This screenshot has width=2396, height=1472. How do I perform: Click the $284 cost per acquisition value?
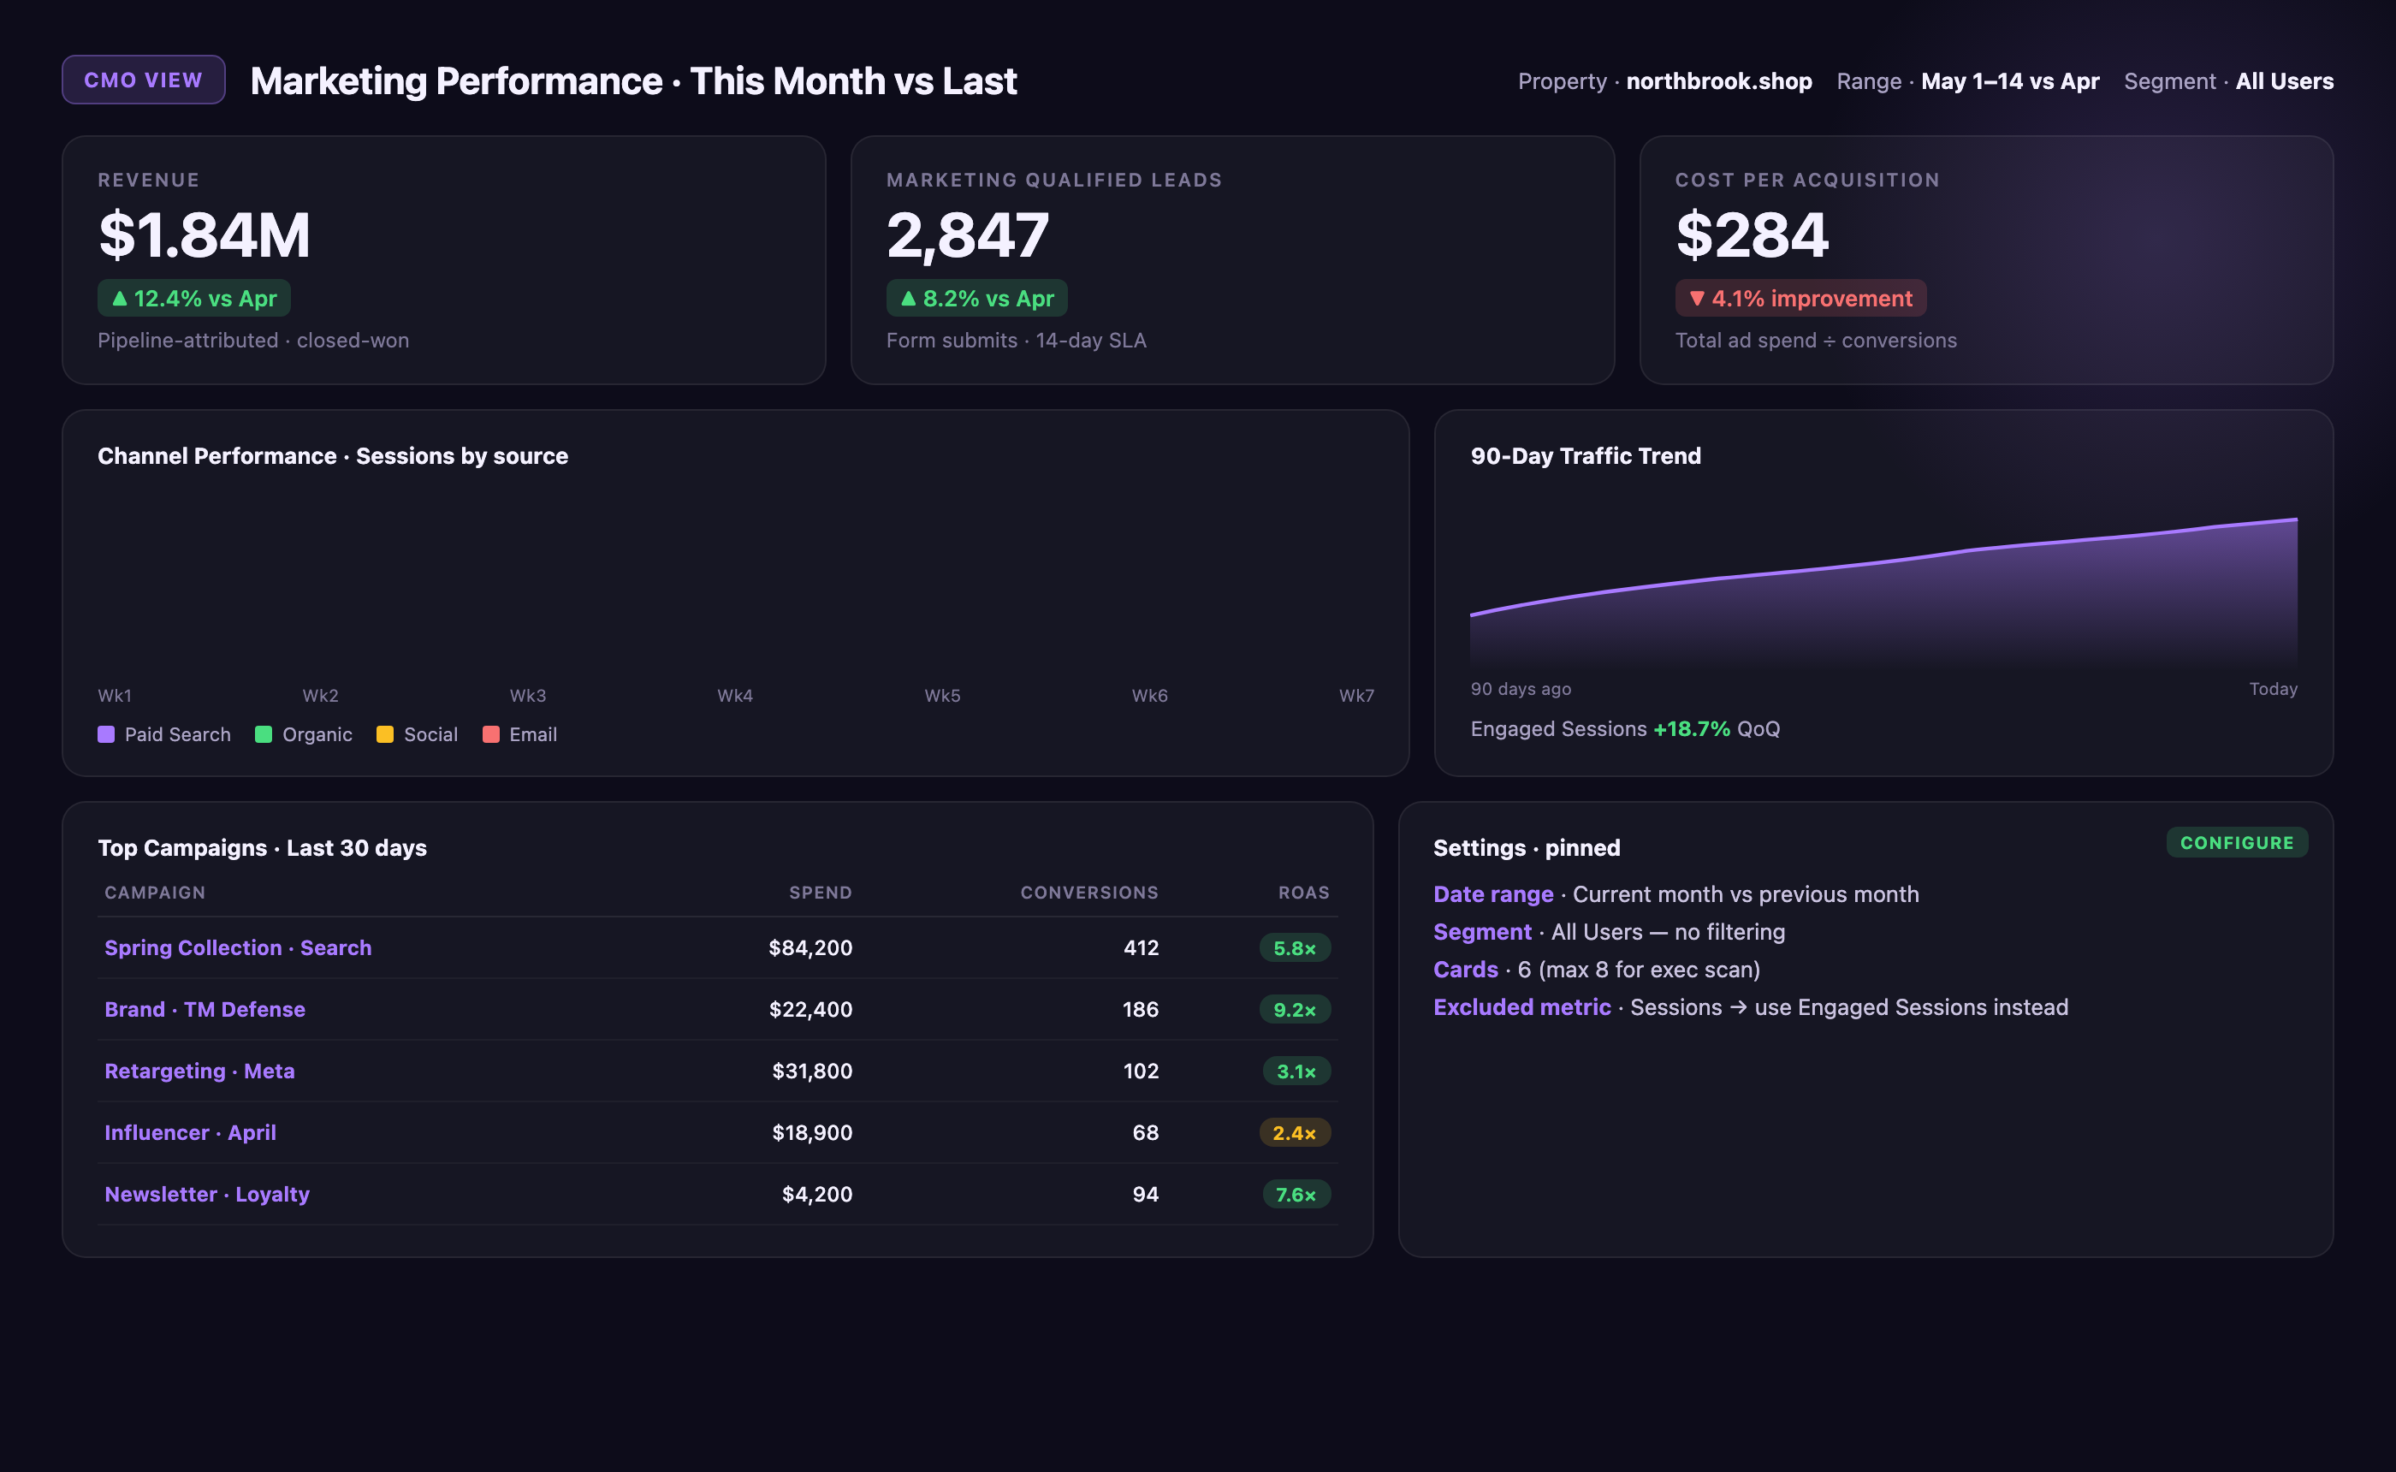[1752, 234]
